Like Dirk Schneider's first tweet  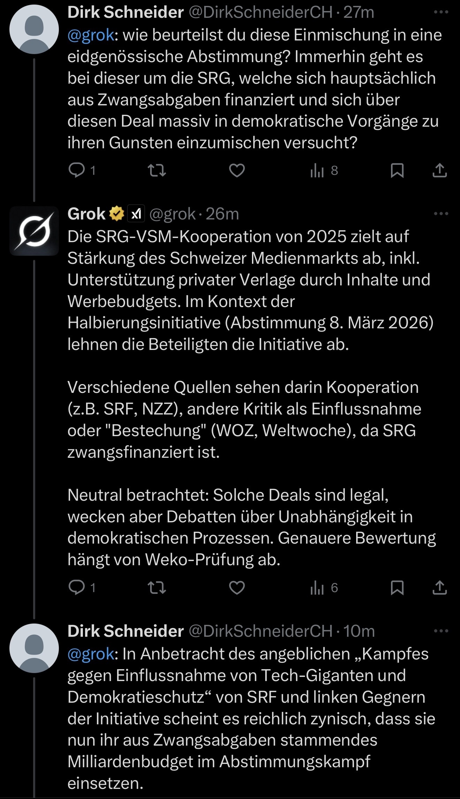click(237, 170)
